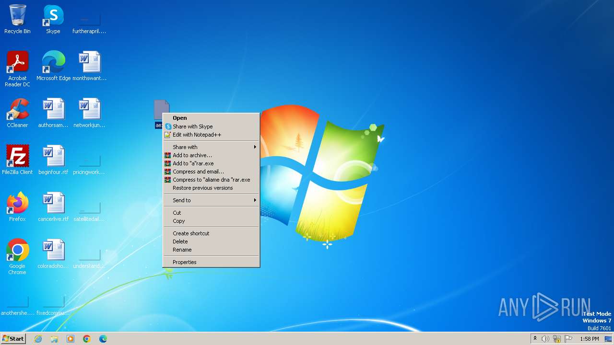Choose Delete in context menu
This screenshot has width=614, height=345.
click(211, 241)
